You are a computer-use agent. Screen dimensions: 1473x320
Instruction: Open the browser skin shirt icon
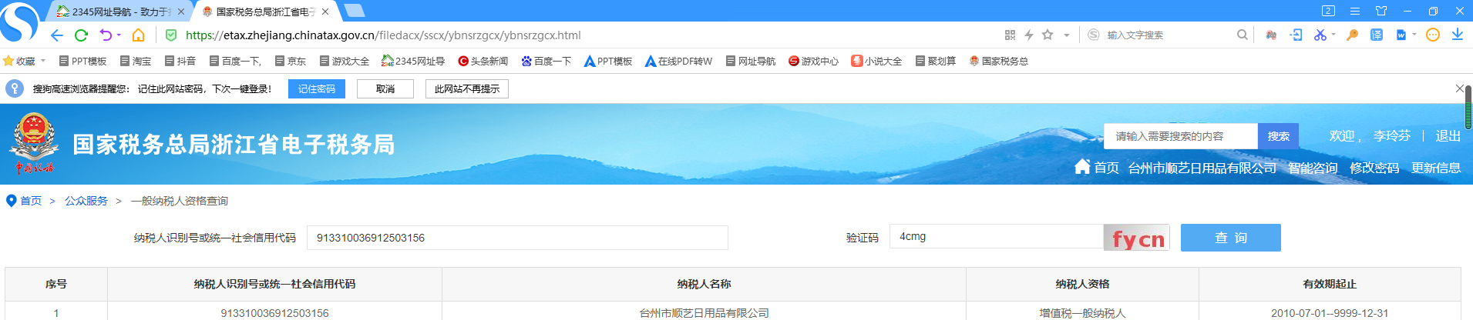[x=1381, y=12]
